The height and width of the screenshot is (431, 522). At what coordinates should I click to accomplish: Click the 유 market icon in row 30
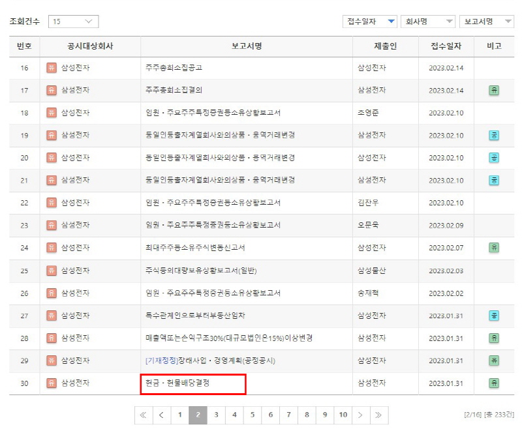[x=52, y=383]
